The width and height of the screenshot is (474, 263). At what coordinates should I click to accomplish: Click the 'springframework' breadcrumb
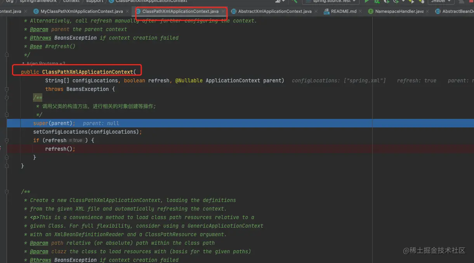click(38, 1)
